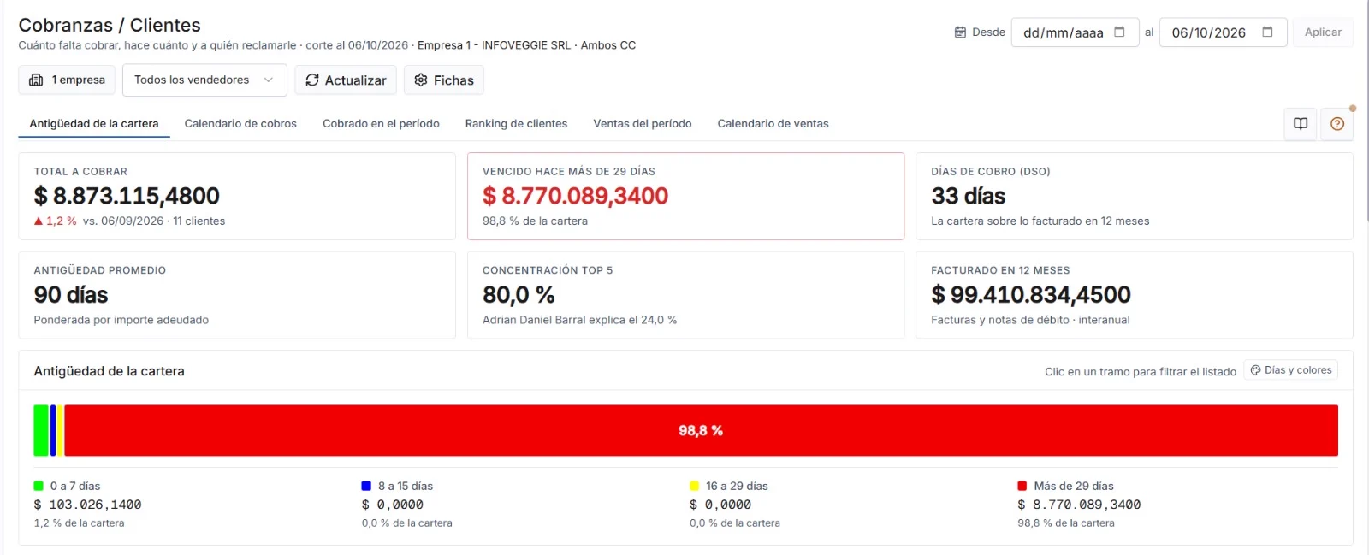1369x555 pixels.
Task: Click the 90 días value
Action: tap(71, 295)
